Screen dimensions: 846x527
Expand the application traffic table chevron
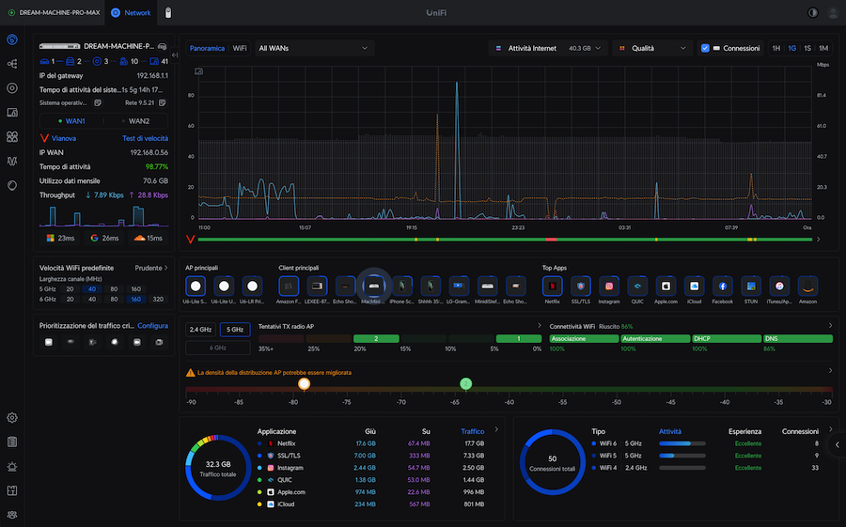[496, 430]
